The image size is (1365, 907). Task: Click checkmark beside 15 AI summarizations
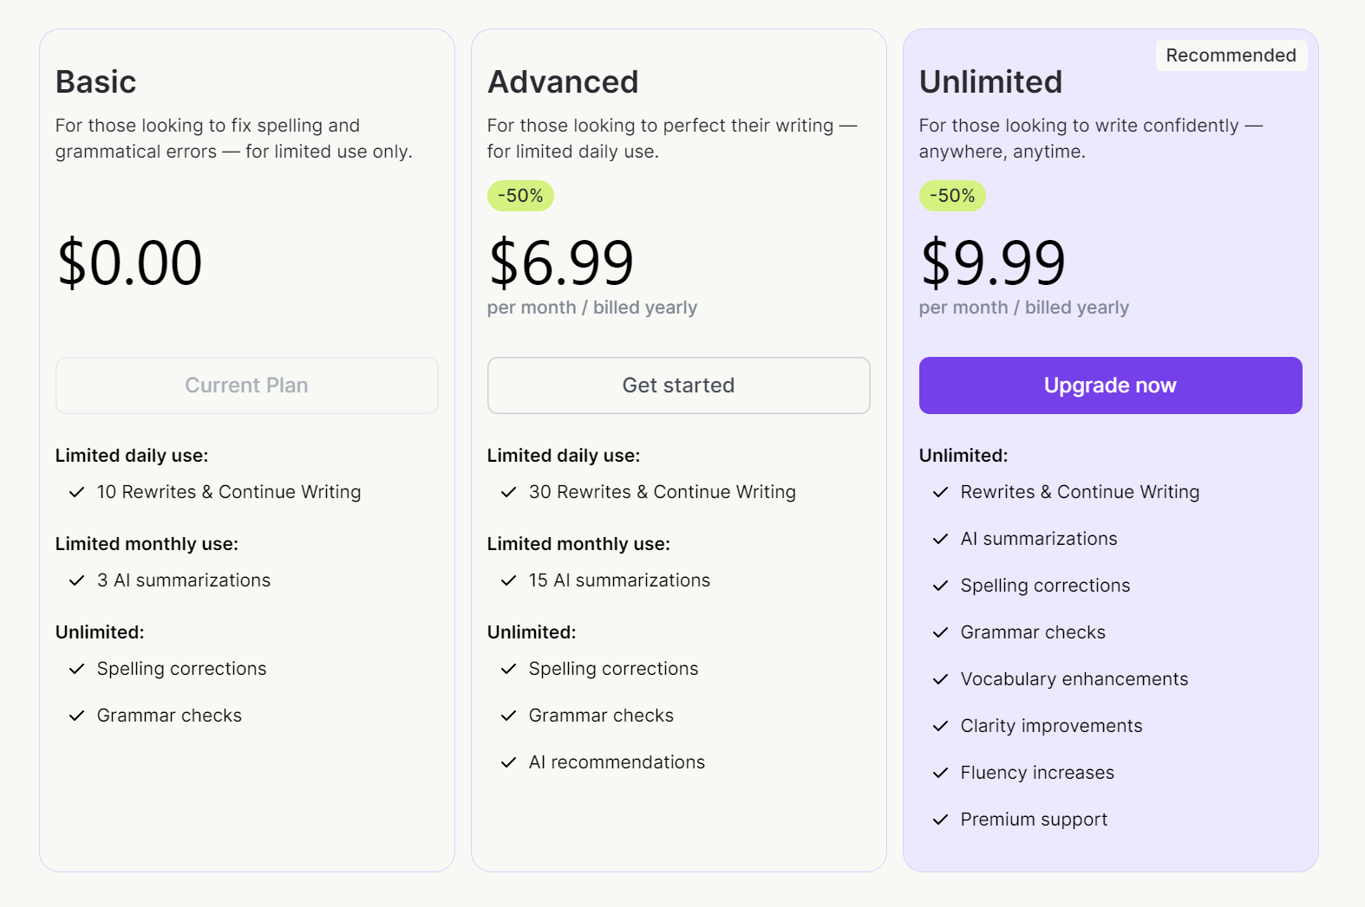[509, 580]
